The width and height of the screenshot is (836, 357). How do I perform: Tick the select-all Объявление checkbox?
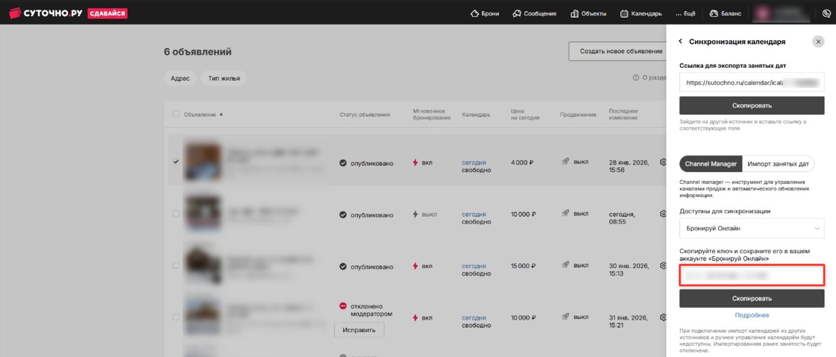pos(176,114)
